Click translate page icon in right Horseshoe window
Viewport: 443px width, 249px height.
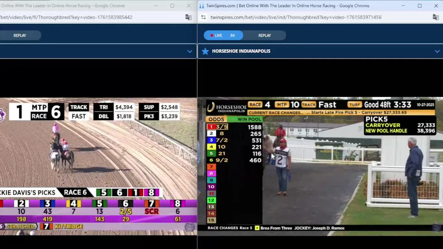(436, 17)
